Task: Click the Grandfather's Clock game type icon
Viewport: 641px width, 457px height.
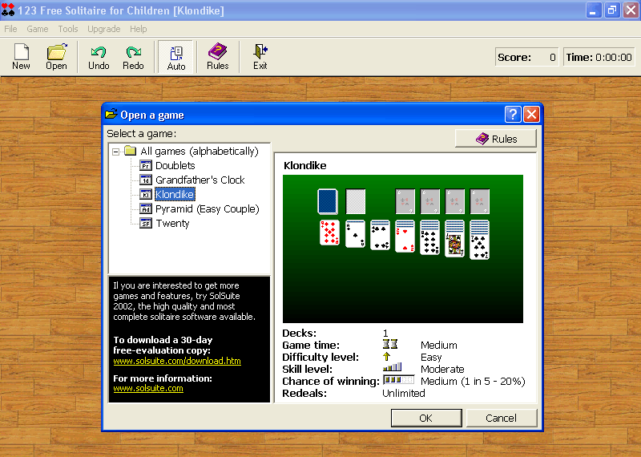Action: tap(146, 180)
